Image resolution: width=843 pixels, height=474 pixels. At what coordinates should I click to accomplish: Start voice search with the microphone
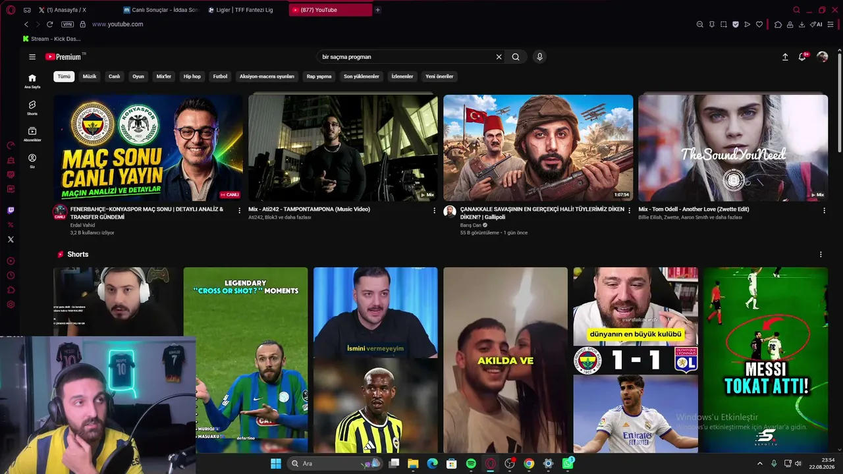click(539, 57)
